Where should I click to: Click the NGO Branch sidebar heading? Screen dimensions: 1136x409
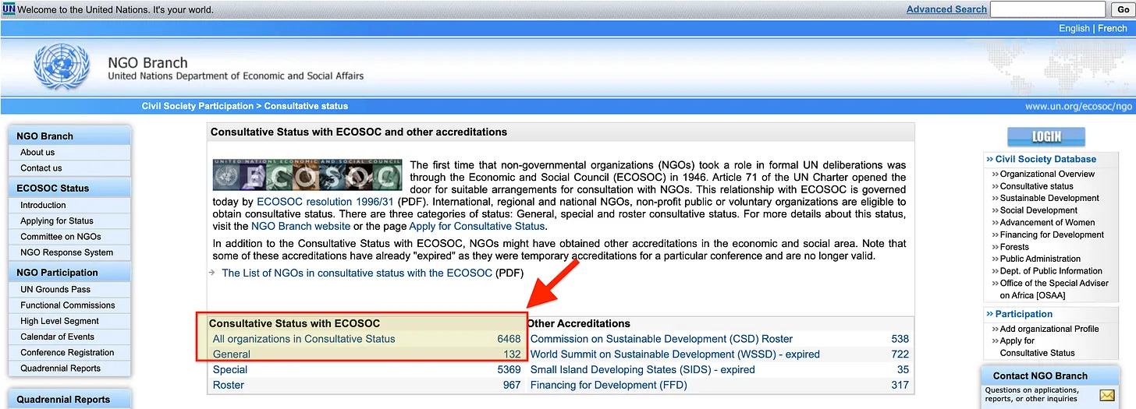click(44, 136)
